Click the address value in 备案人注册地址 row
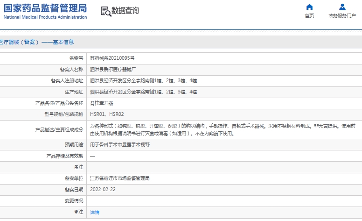Viewport: 362px width, 221px height. coord(143,81)
